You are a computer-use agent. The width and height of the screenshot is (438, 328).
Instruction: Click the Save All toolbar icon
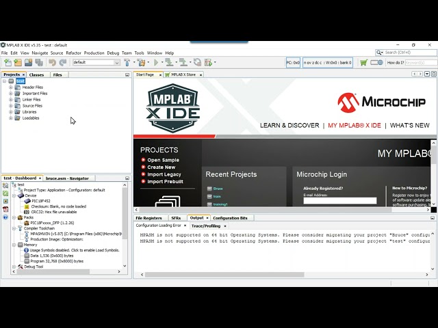tap(39, 62)
